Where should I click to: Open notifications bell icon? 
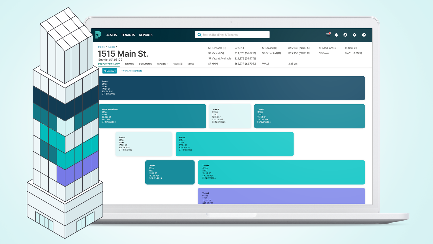[x=336, y=35]
